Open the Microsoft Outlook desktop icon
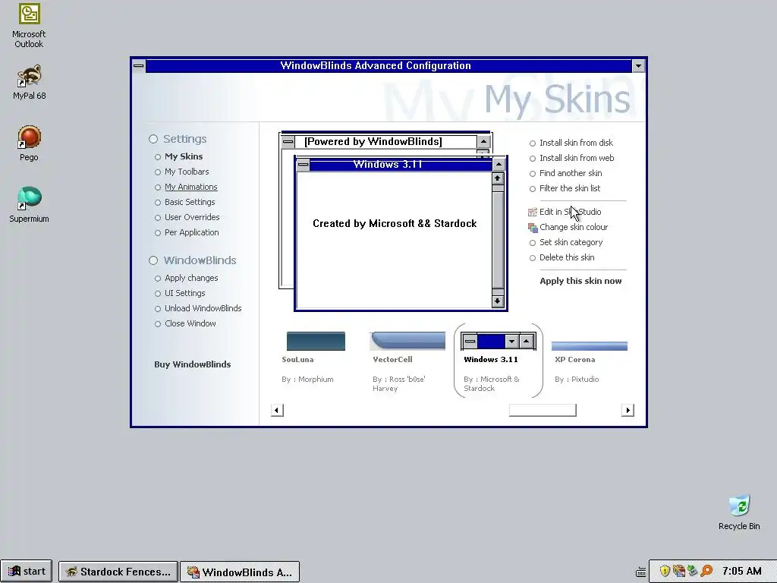Image resolution: width=777 pixels, height=583 pixels. [29, 25]
